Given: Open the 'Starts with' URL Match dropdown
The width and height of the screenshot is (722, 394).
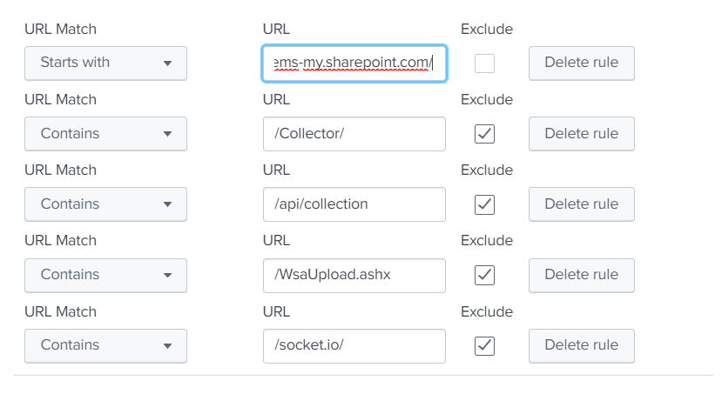Looking at the screenshot, I should (105, 63).
